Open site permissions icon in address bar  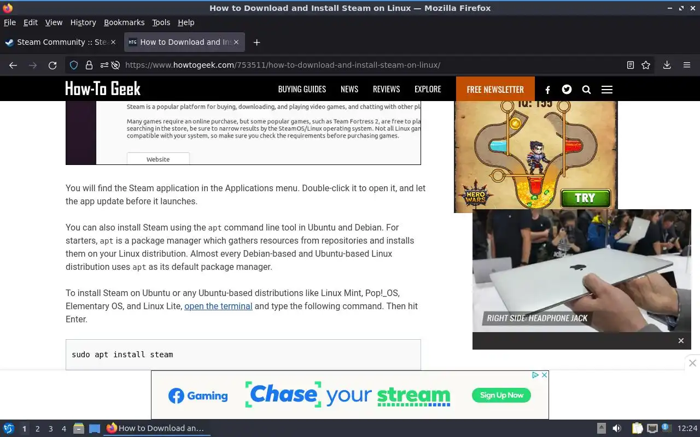tap(104, 65)
